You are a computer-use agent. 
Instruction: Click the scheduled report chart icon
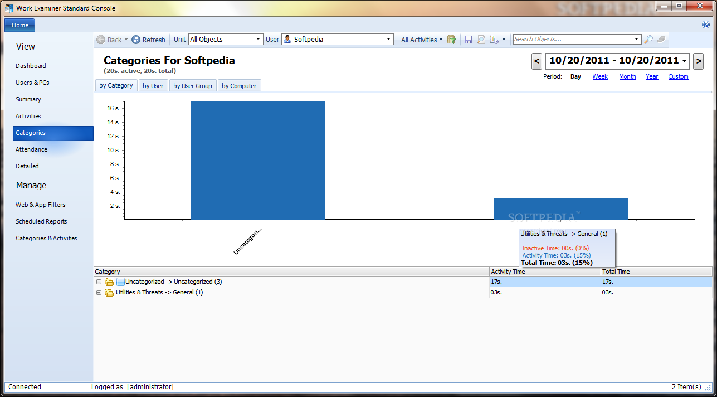click(494, 40)
